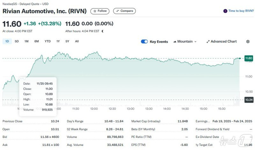Select the YTD range tab

47,41
